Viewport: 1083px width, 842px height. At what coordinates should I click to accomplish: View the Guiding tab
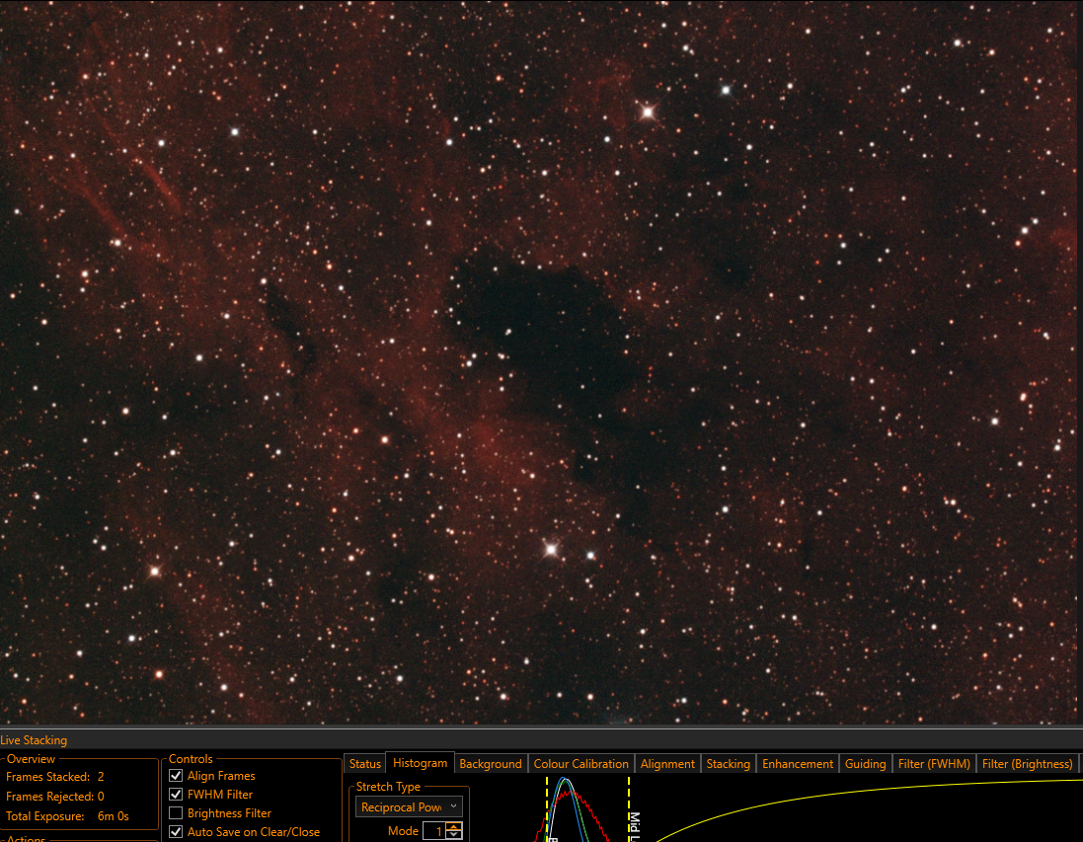pos(866,764)
